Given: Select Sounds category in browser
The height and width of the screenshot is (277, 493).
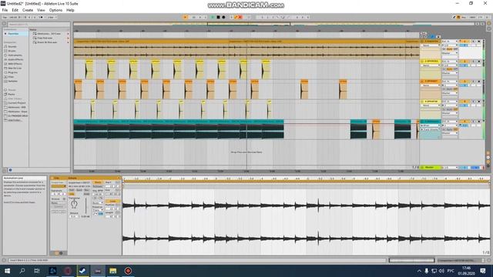Looking at the screenshot, I should (x=12, y=46).
